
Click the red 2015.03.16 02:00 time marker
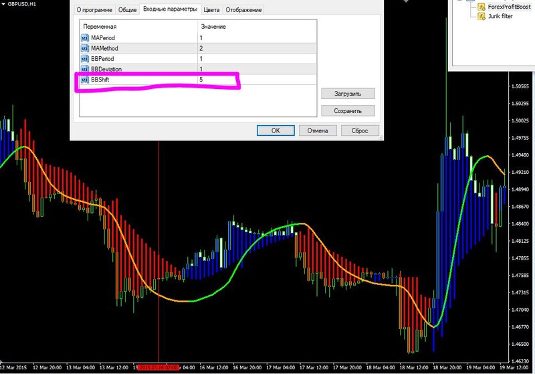tap(158, 367)
